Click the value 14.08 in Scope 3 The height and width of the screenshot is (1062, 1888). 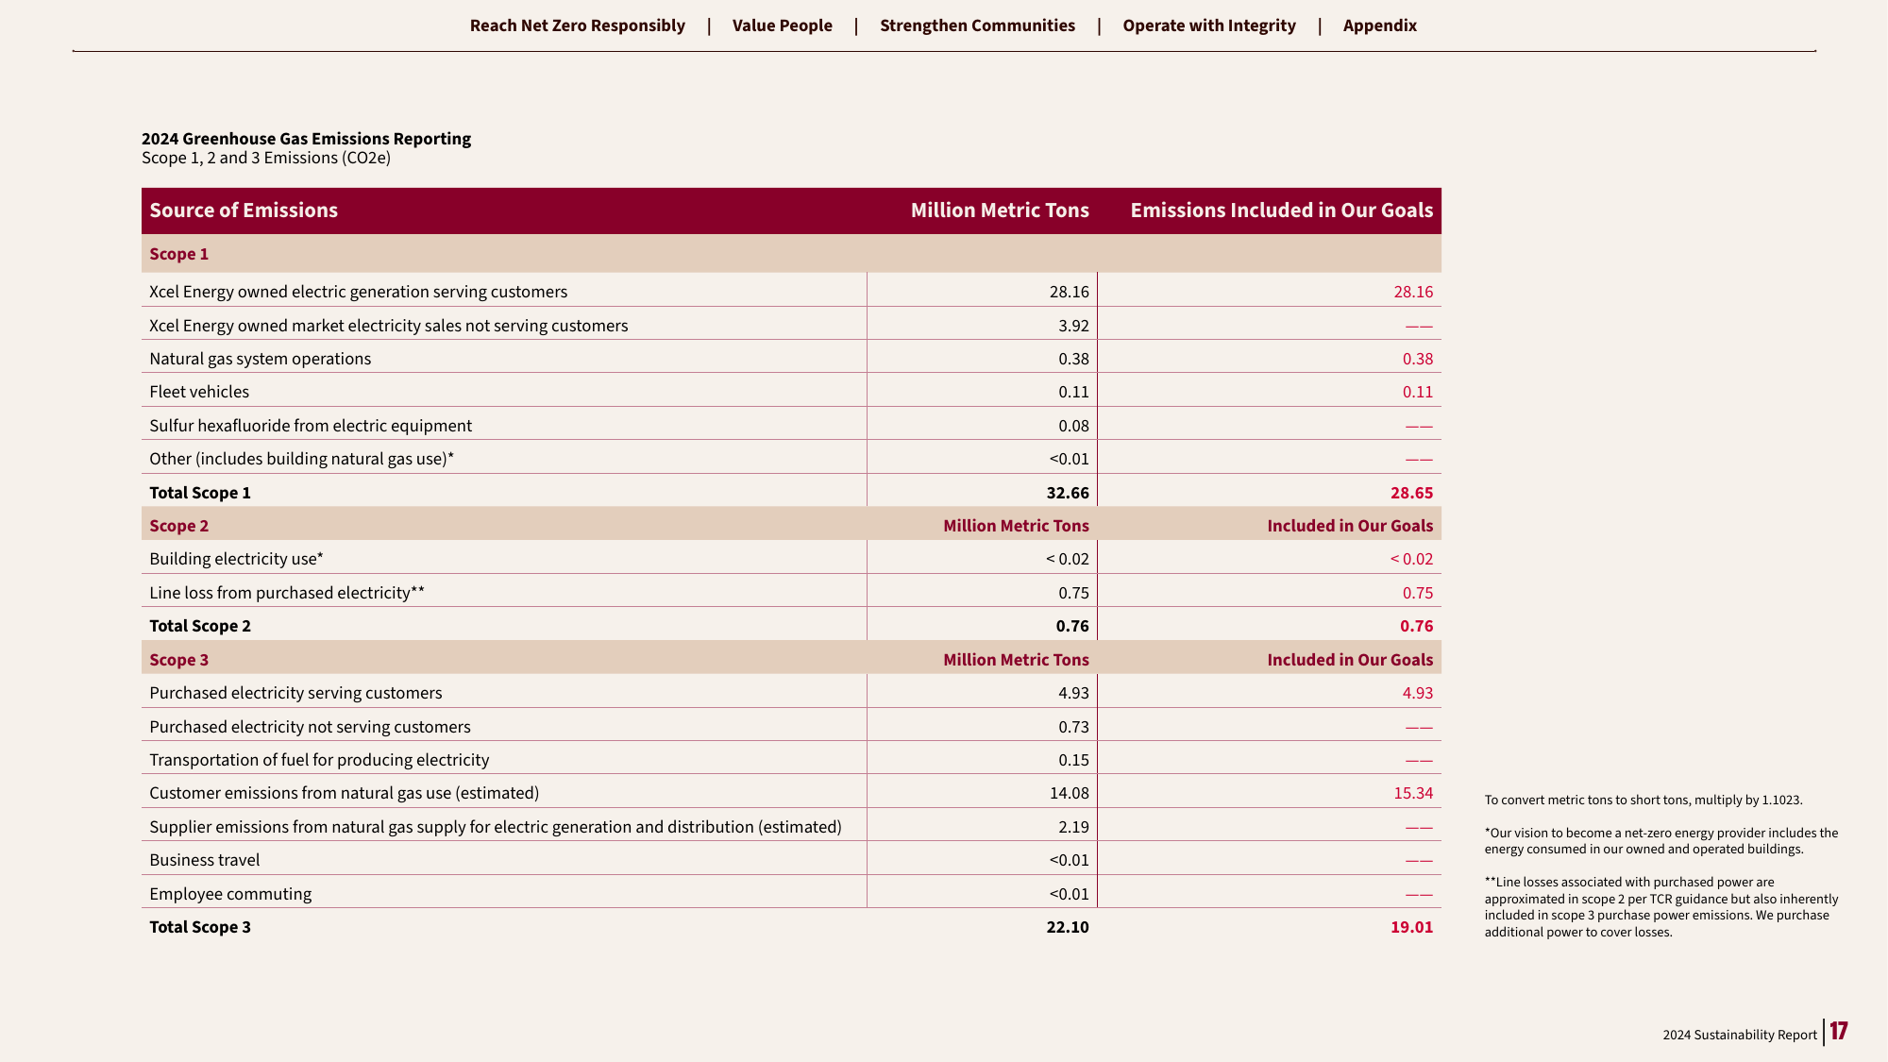[1070, 793]
